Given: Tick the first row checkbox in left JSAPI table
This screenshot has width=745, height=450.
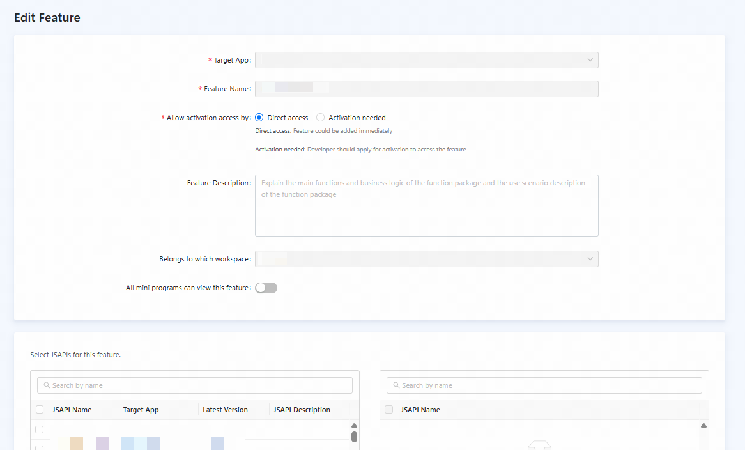Looking at the screenshot, I should (x=40, y=430).
